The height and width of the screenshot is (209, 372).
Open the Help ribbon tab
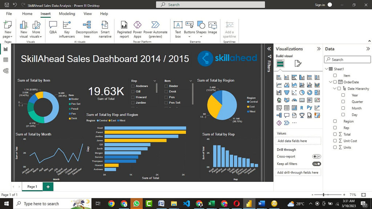pyautogui.click(x=104, y=14)
